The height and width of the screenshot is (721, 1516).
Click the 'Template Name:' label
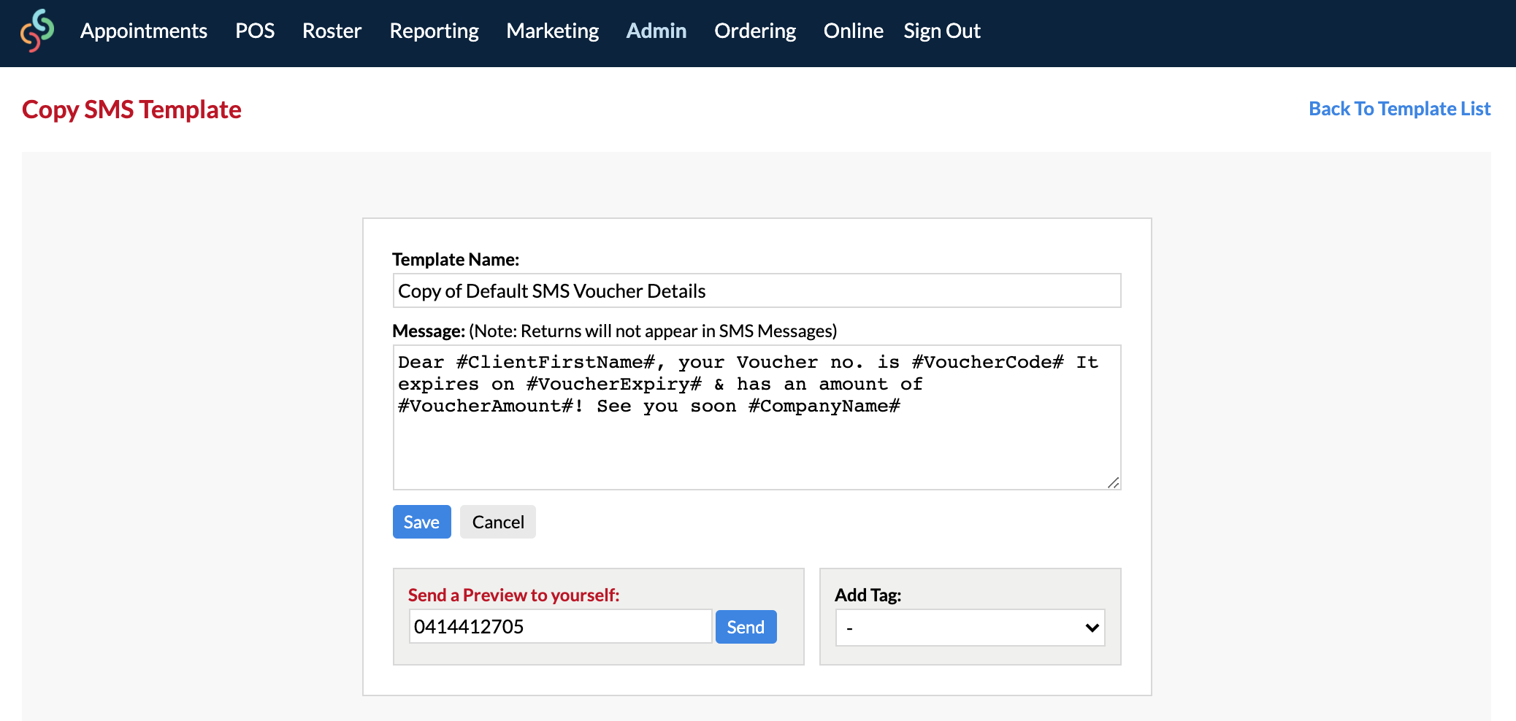point(456,259)
